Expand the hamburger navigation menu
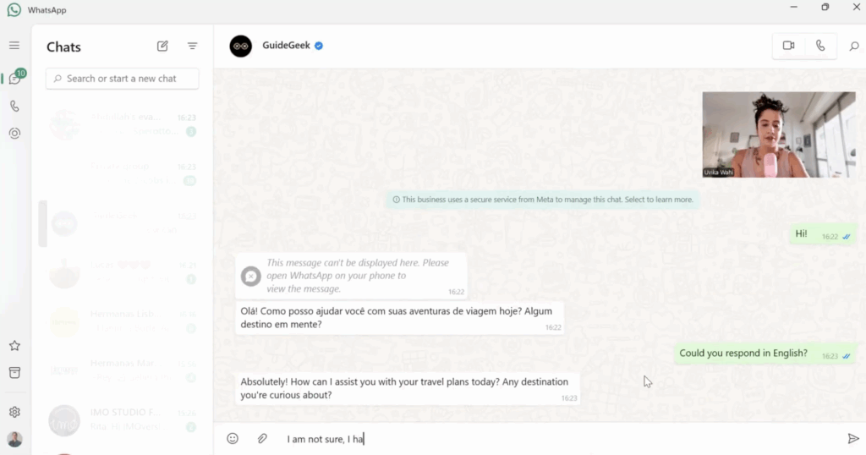 tap(14, 46)
